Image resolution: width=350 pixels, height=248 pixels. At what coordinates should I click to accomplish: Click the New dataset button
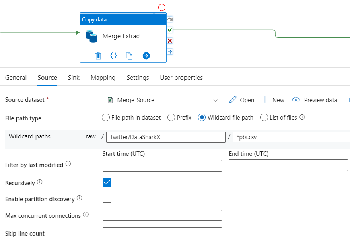coord(273,100)
